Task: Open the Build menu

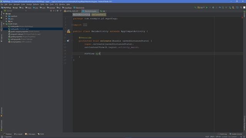Action: (42, 4)
